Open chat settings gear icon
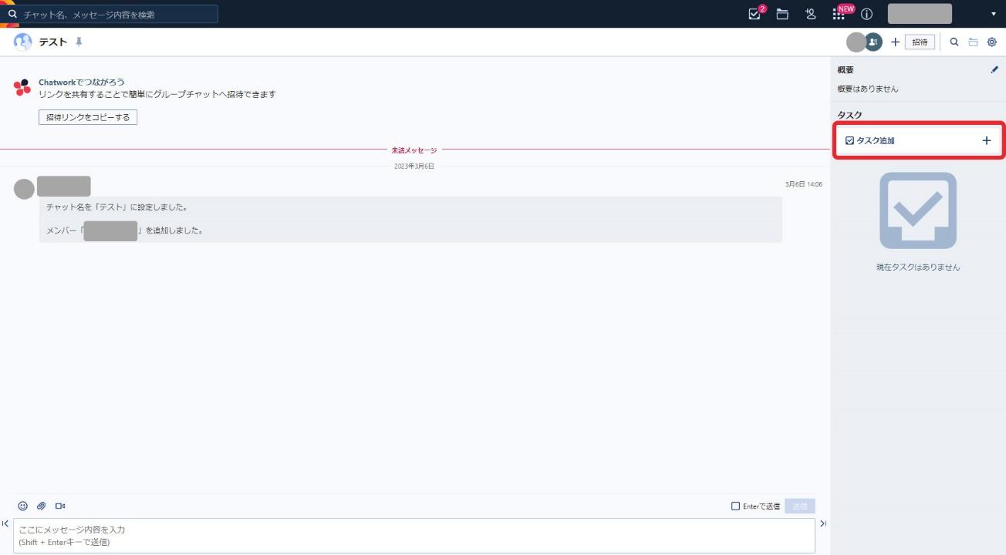Image resolution: width=1006 pixels, height=555 pixels. [992, 42]
